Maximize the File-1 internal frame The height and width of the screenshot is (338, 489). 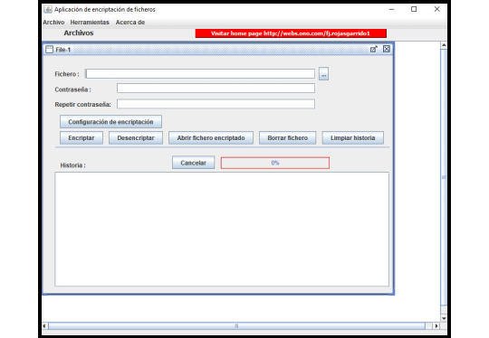pyautogui.click(x=374, y=49)
